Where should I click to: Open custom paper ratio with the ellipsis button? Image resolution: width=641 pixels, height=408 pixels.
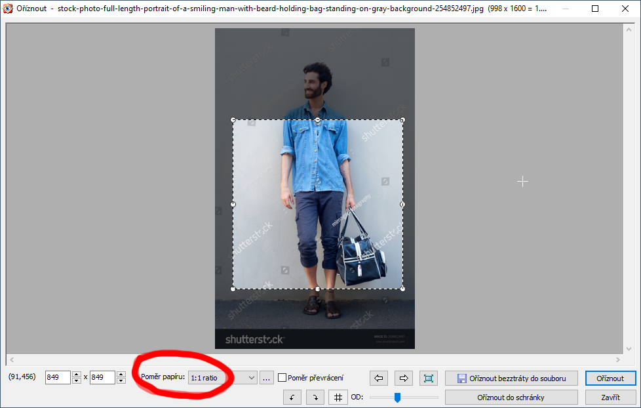(x=266, y=378)
